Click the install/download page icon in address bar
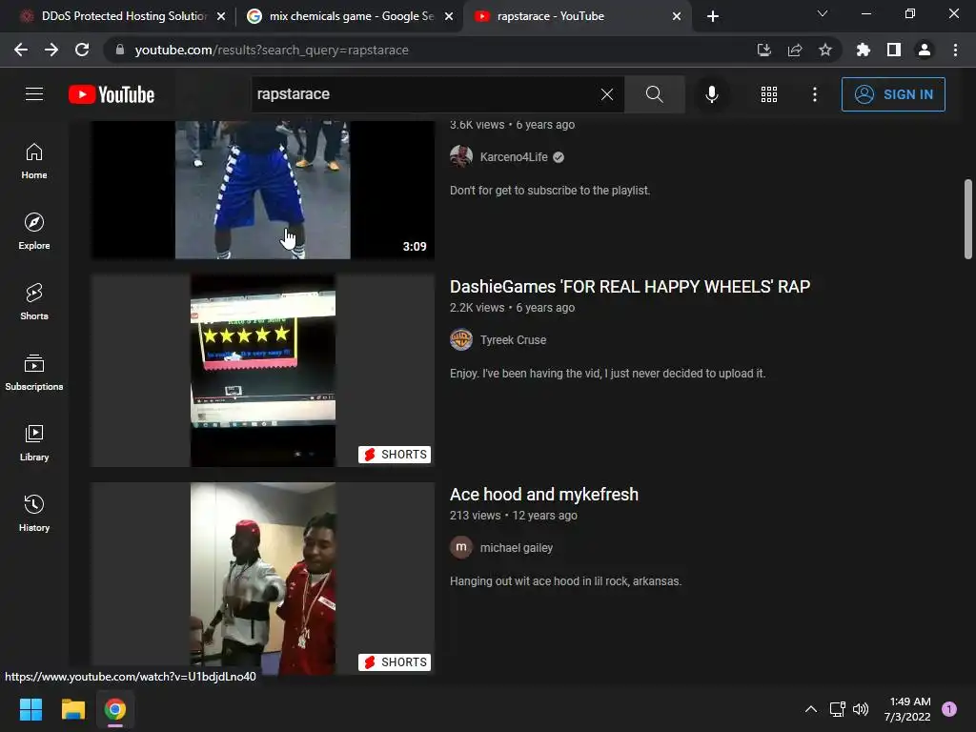Viewport: 976px width, 732px height. pyautogui.click(x=763, y=50)
